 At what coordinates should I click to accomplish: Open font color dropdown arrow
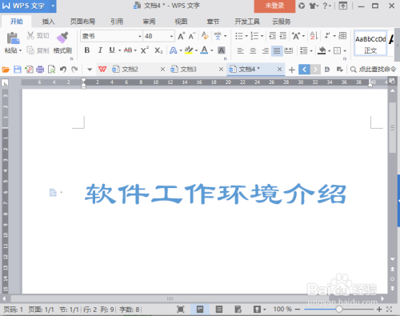[x=212, y=50]
